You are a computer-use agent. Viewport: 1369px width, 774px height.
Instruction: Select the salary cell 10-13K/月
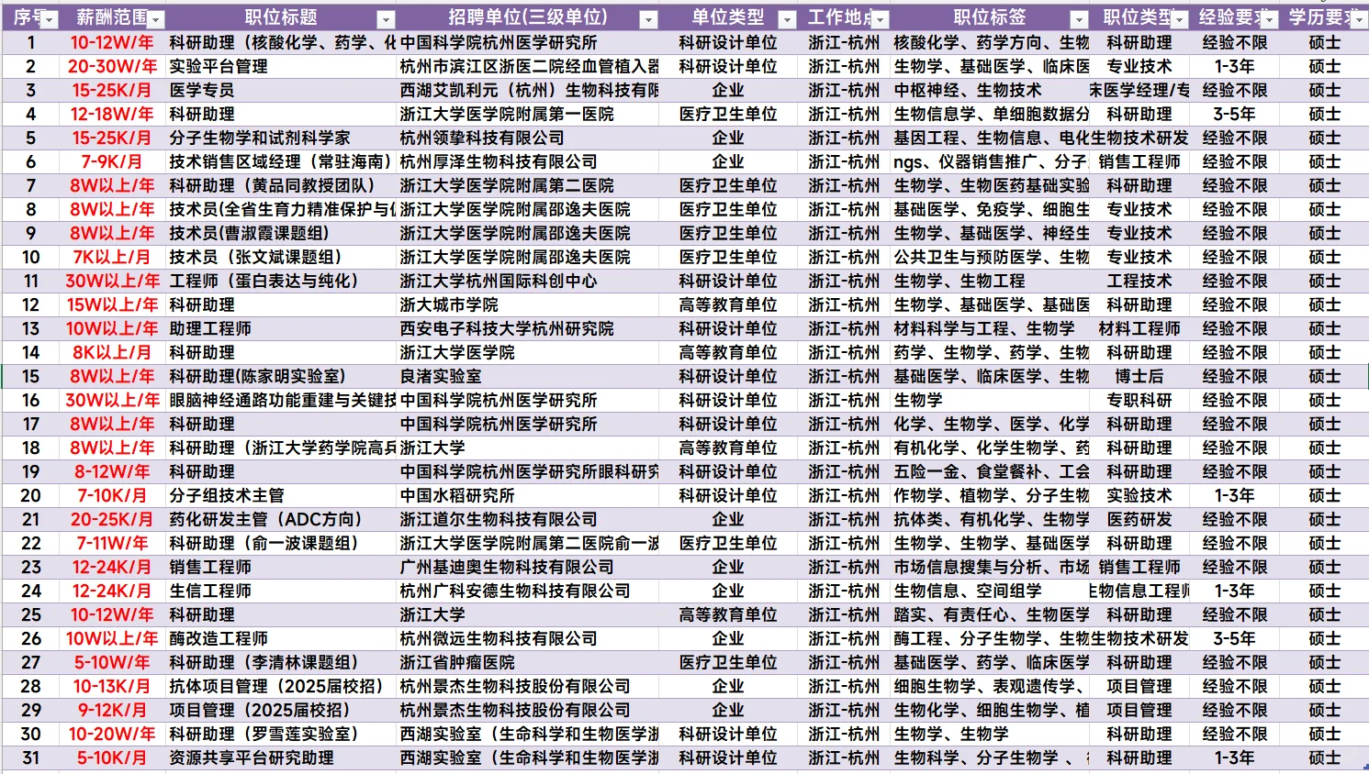pyautogui.click(x=112, y=686)
